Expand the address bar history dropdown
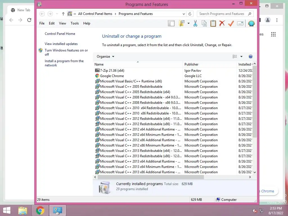The image size is (288, 216). 184,14
